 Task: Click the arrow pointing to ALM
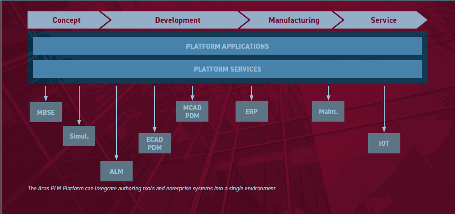[x=117, y=123]
